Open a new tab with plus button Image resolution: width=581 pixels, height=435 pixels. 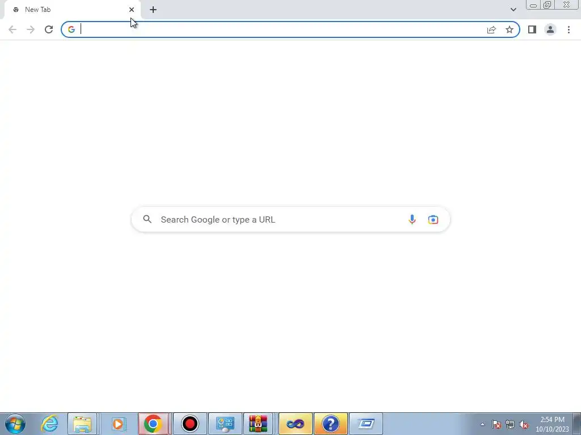(153, 10)
